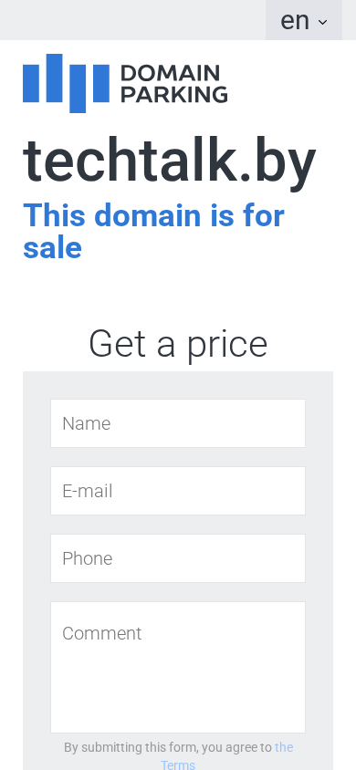Click the 'Get a price' heading

178,344
